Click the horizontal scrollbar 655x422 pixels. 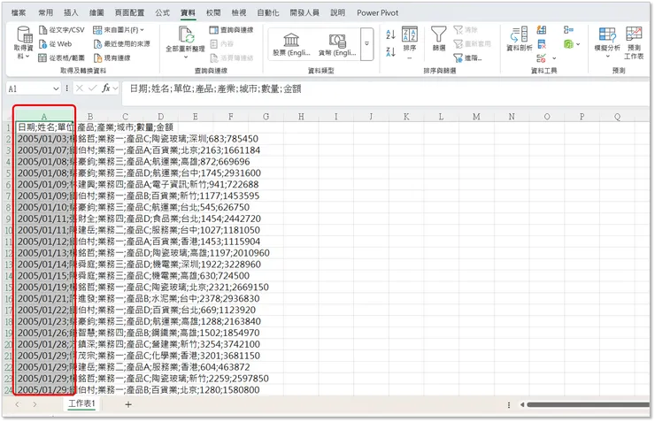pyautogui.click(x=588, y=404)
